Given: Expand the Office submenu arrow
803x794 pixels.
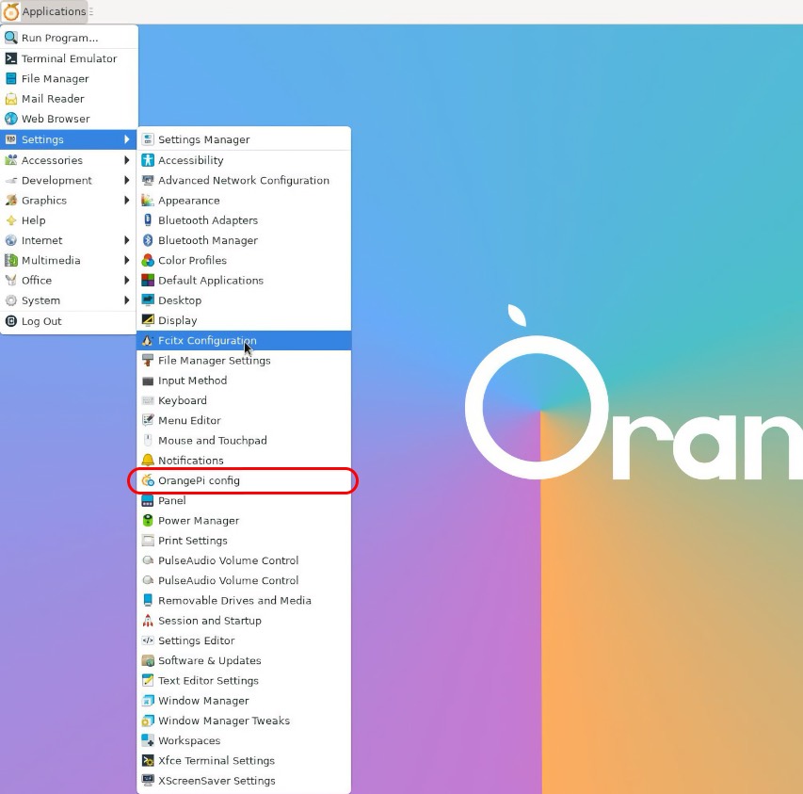Looking at the screenshot, I should tap(126, 280).
